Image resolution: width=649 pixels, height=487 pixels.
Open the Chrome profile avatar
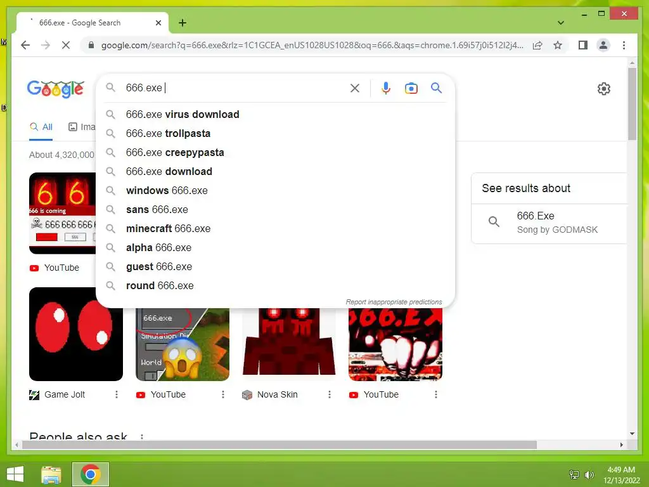[x=603, y=45]
